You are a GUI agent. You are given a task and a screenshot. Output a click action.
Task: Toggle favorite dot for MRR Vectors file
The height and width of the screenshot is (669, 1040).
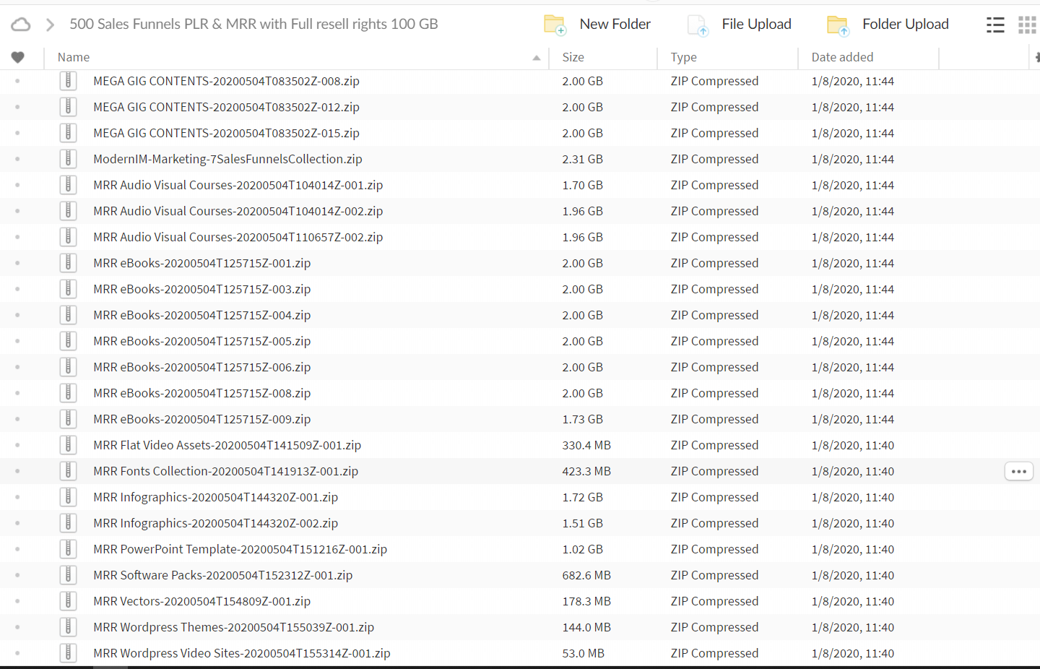[x=17, y=601]
